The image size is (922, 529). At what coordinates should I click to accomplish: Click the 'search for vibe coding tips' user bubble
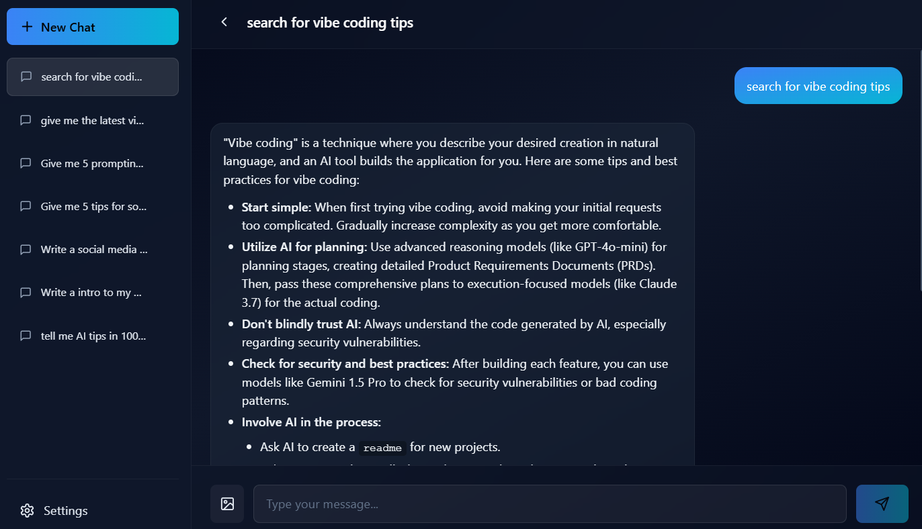[818, 86]
